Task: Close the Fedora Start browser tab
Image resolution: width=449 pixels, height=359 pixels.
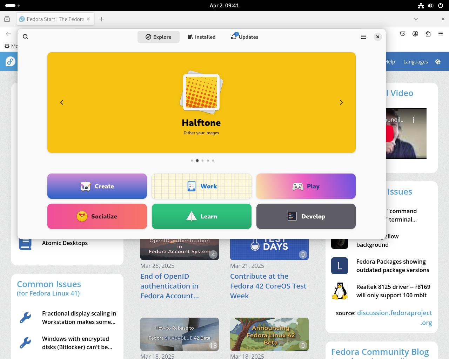Action: (88, 19)
